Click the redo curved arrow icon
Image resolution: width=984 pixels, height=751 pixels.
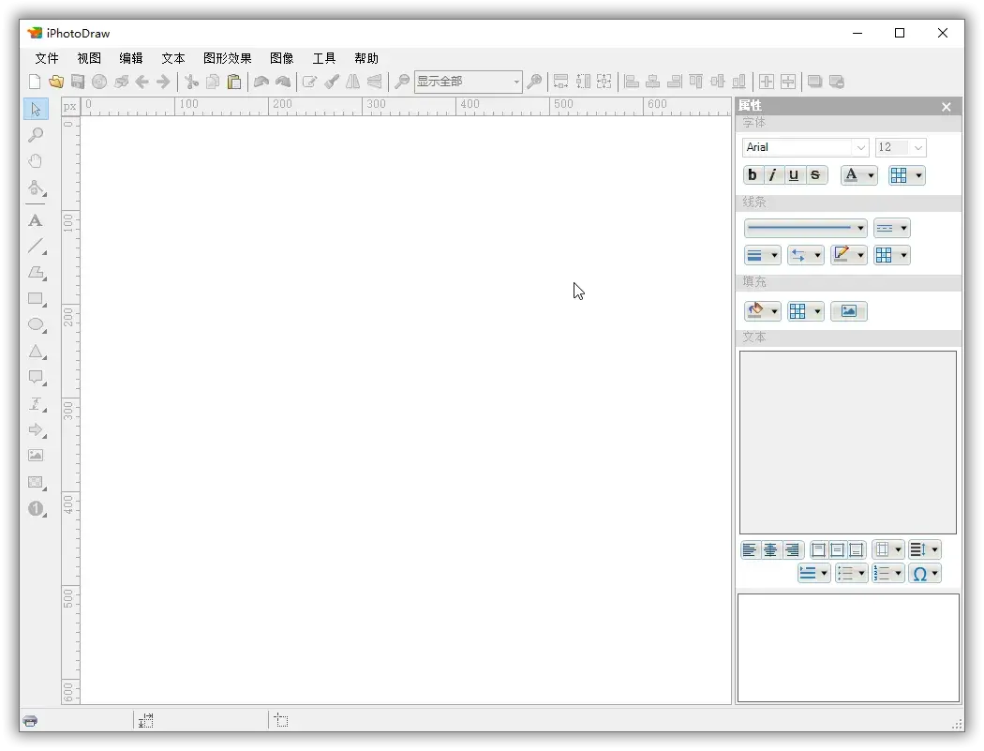point(283,82)
